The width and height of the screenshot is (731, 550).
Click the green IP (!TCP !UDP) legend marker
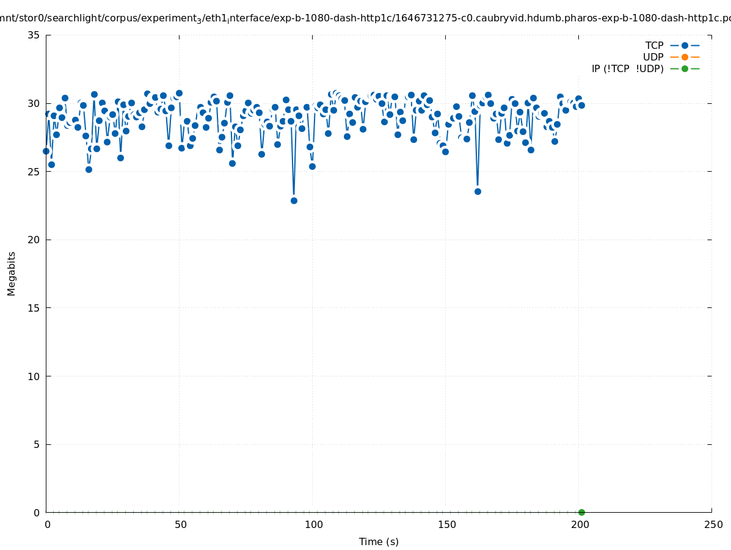(x=685, y=68)
